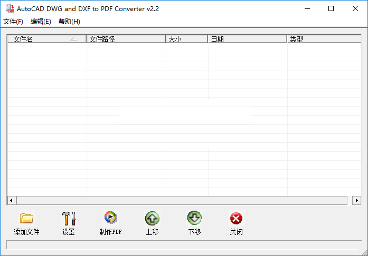Viewport: 368px width, 256px height.
Task: Open the 编辑(E) menu
Action: [41, 22]
